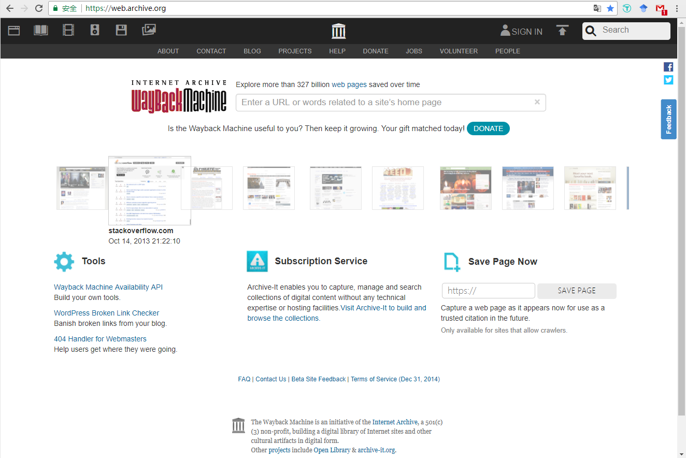Open the JOBS menu item

pos(414,51)
